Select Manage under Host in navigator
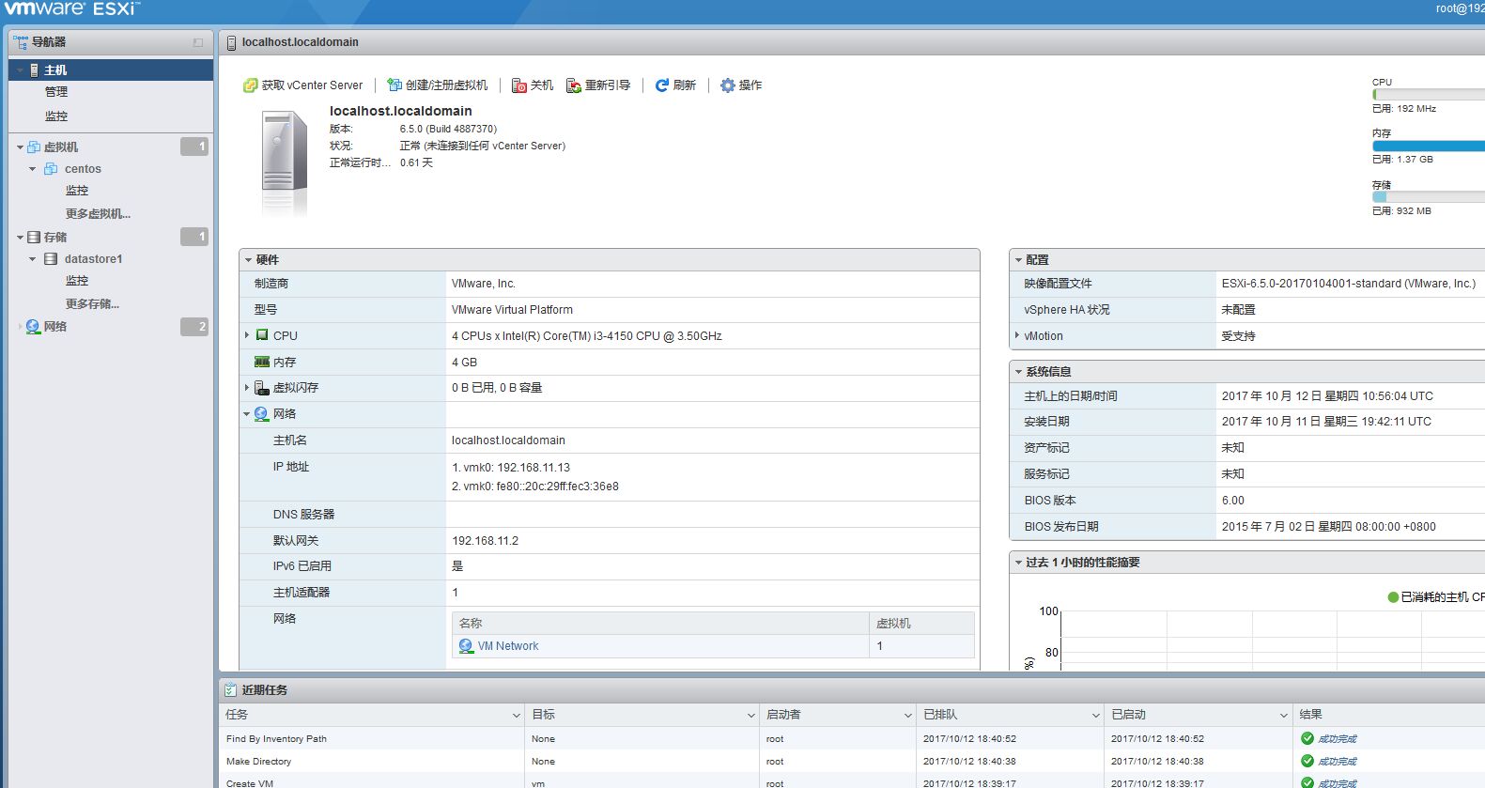Viewport: 1485px width, 788px height. [56, 92]
